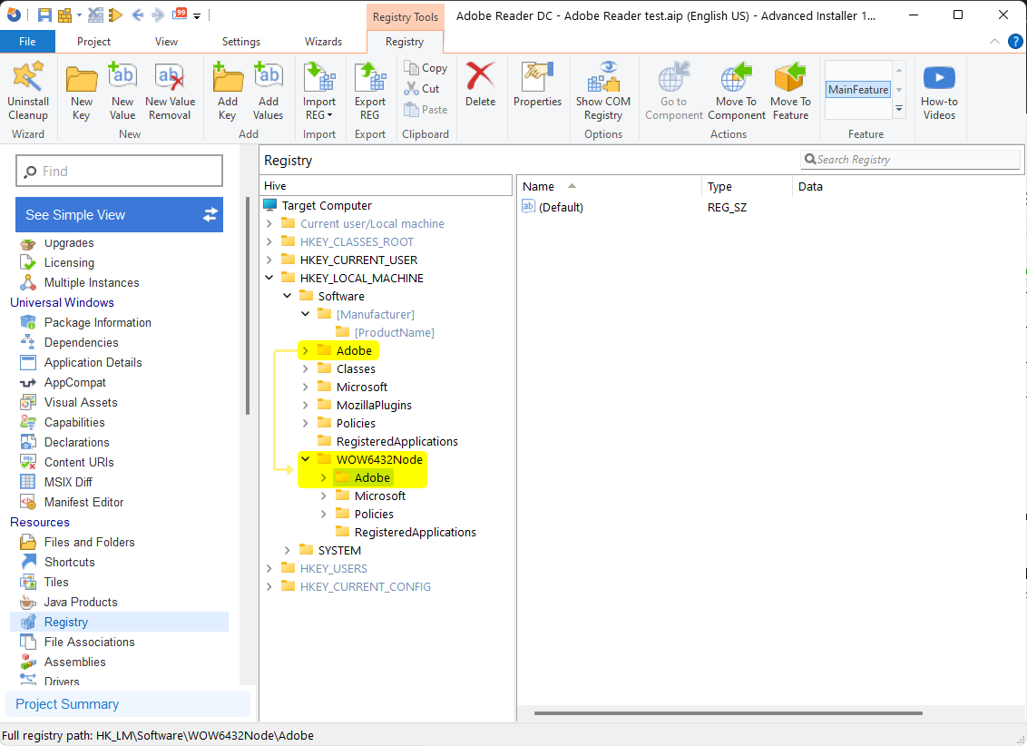Open the Import REG dropdown
1027x746 pixels.
[319, 91]
